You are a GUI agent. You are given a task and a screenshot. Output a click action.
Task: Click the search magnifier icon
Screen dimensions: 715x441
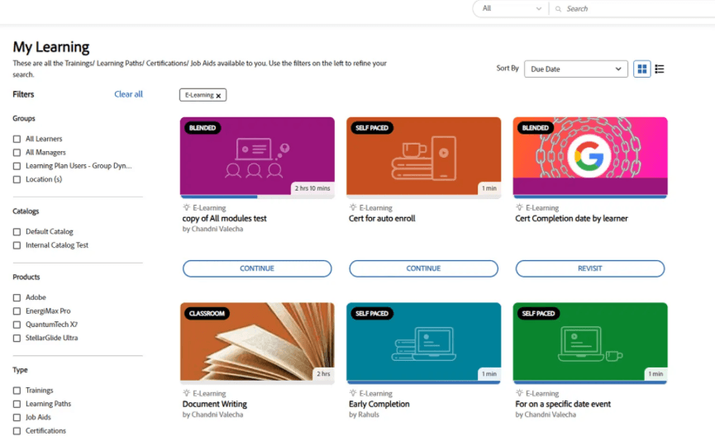(559, 8)
